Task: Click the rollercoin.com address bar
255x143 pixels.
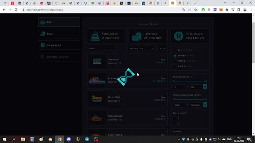Action: 45,10
